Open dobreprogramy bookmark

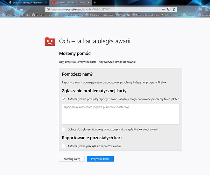point(171,15)
